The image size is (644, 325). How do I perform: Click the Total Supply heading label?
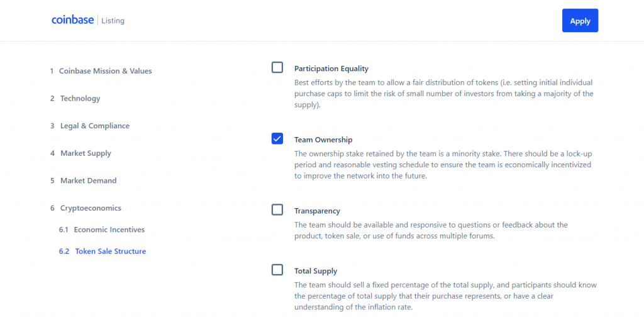pos(316,271)
